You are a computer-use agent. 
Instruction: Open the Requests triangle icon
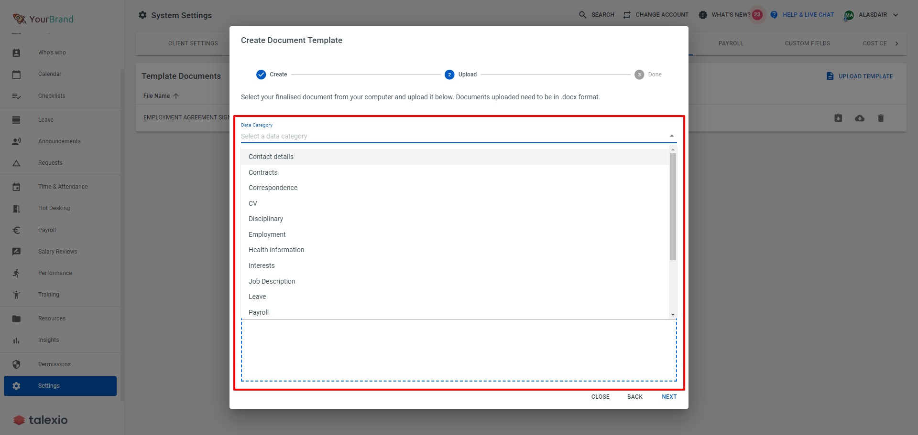tap(16, 163)
